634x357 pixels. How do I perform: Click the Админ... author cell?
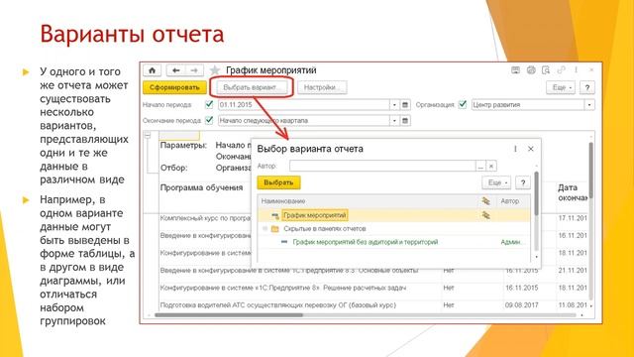[513, 242]
